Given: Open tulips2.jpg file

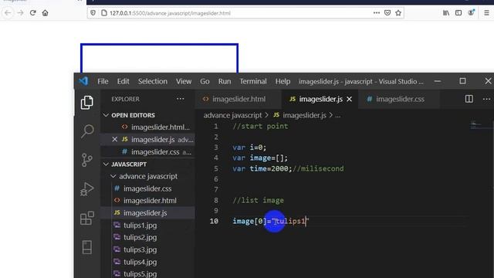Looking at the screenshot, I should coord(148,237).
